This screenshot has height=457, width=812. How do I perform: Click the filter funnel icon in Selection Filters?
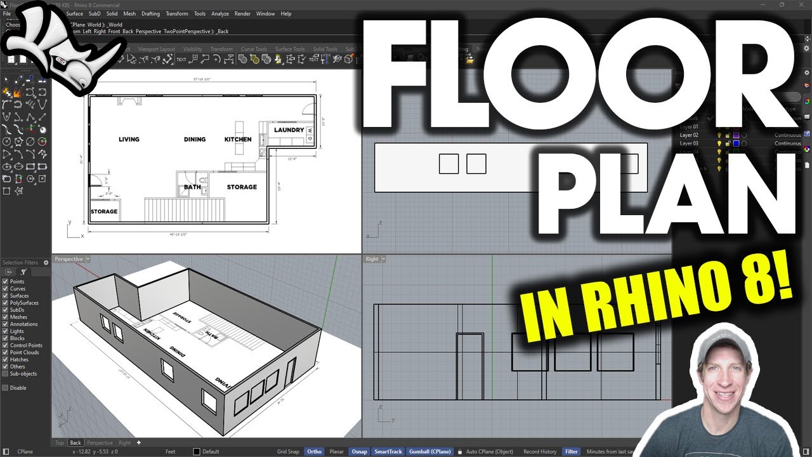[x=23, y=272]
